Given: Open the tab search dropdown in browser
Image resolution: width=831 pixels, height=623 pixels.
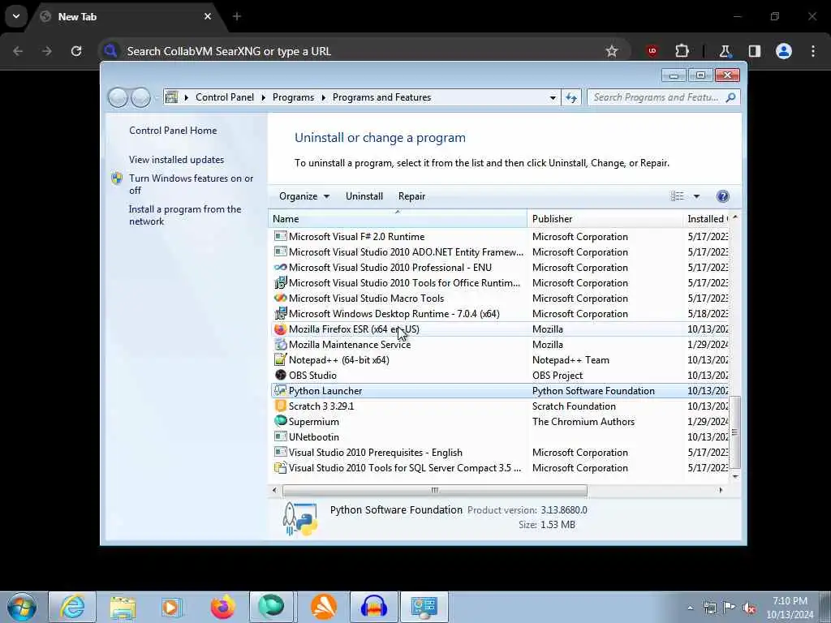Looking at the screenshot, I should click(x=16, y=16).
